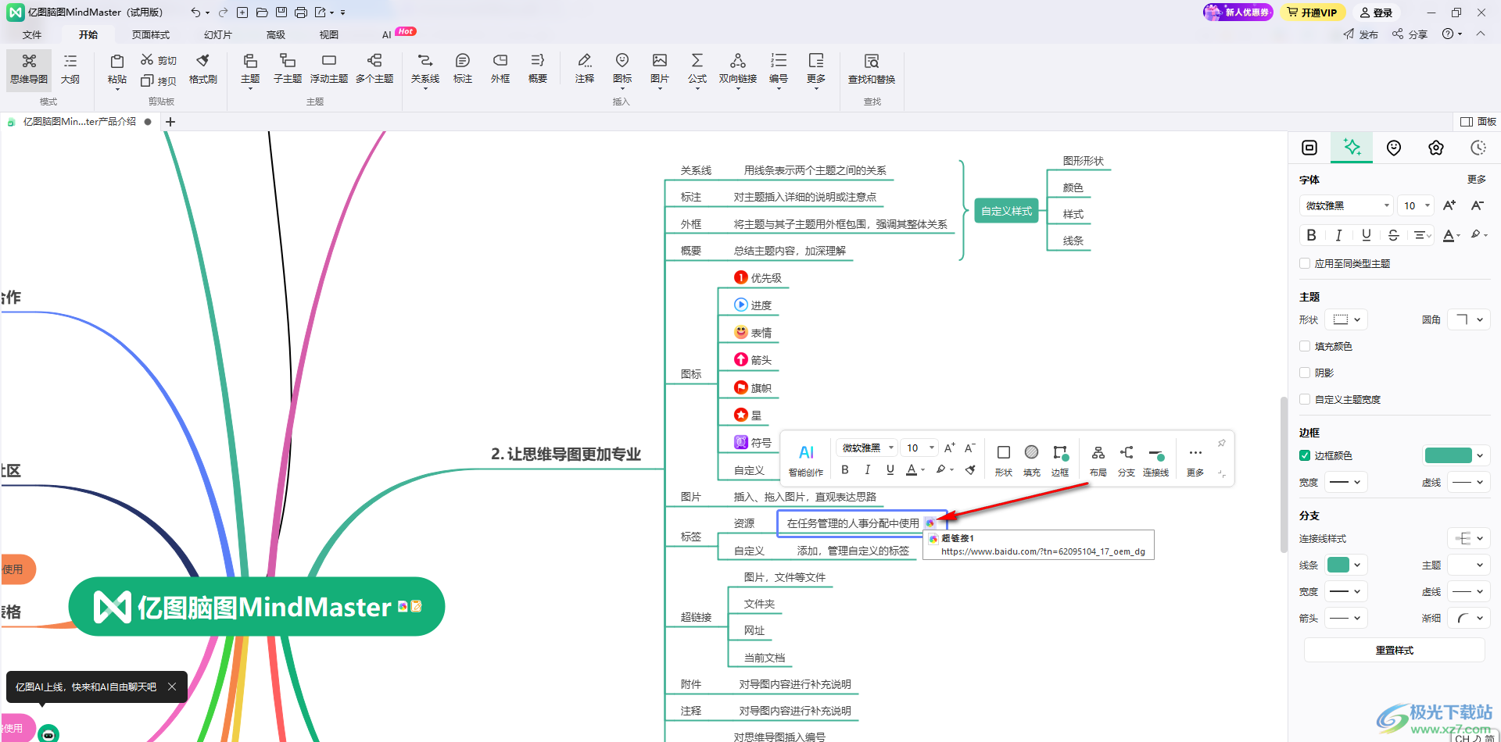Click 填充 fill in the floating toolbar
The height and width of the screenshot is (742, 1501).
click(x=1032, y=460)
